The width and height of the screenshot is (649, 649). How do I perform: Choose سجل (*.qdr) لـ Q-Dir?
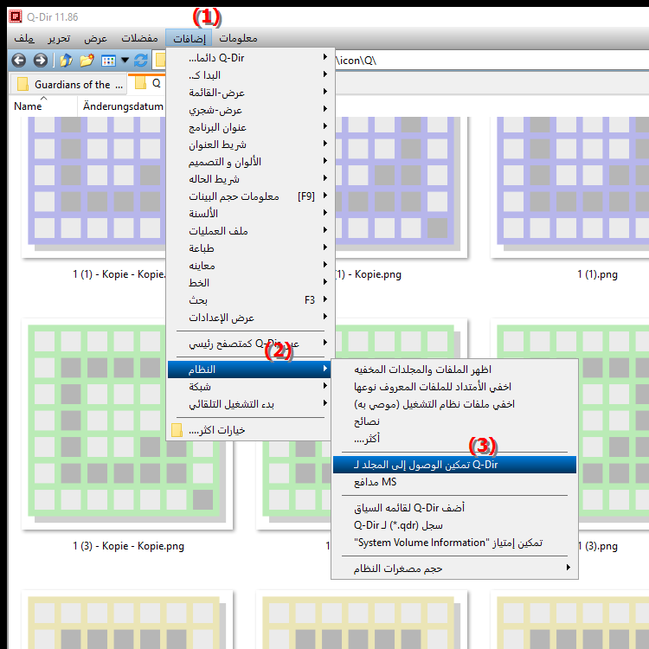(x=454, y=525)
